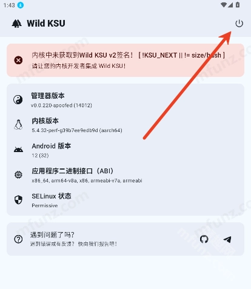The width and height of the screenshot is (251, 289).
Task: Click the red error X icon
Action: point(18,60)
